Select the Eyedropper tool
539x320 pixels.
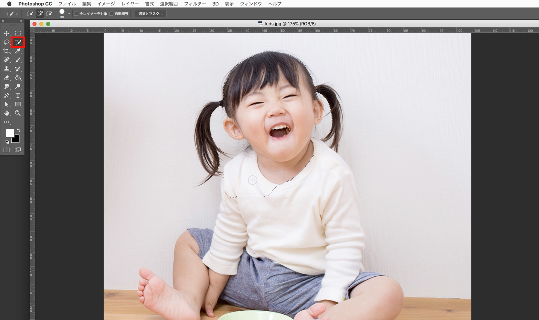click(x=18, y=51)
